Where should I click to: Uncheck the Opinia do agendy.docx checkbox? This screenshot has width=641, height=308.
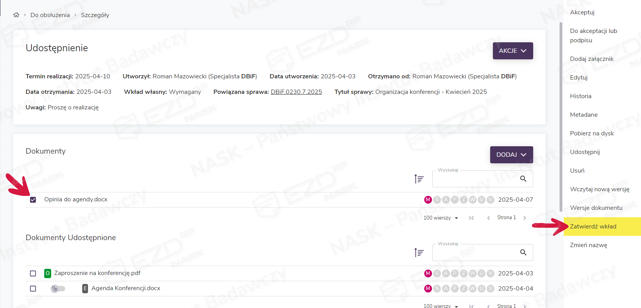[x=33, y=200]
